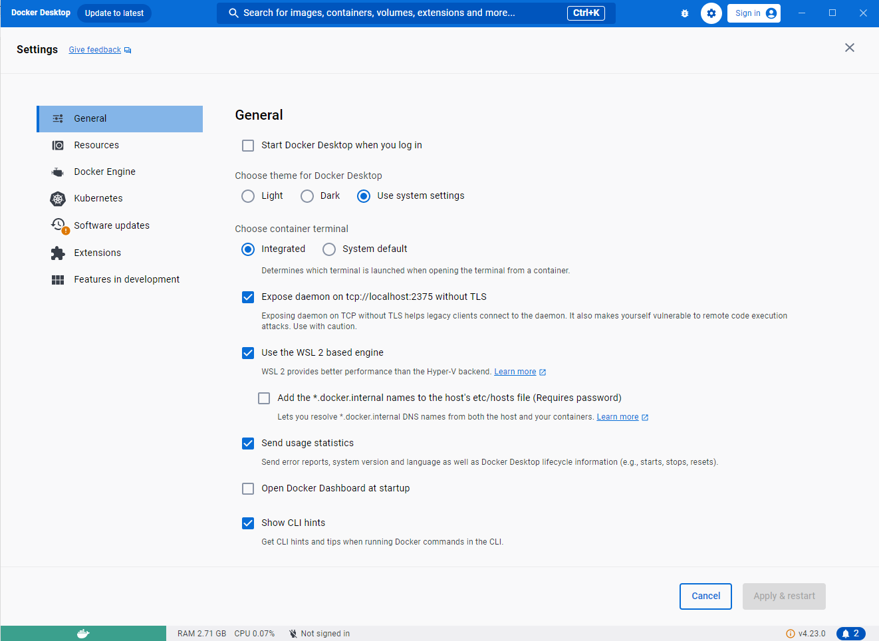Click CPU 0.07% in status bar
Image resolution: width=879 pixels, height=641 pixels.
click(254, 634)
